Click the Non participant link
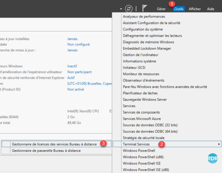 tap(80, 72)
